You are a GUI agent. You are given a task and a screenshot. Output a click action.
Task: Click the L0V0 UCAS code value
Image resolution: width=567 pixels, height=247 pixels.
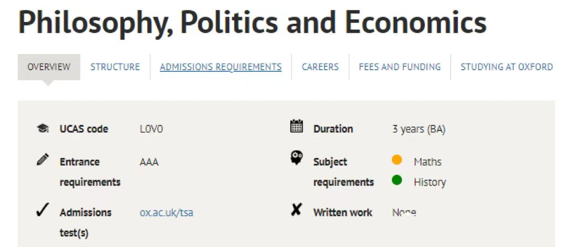tap(151, 129)
